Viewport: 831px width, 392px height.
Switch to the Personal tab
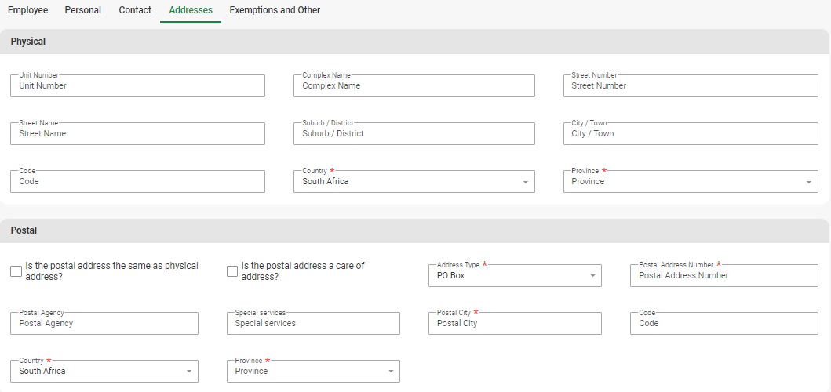pyautogui.click(x=83, y=10)
